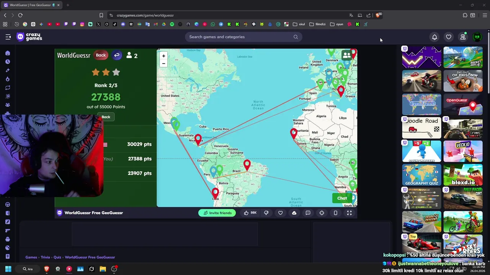The height and width of the screenshot is (275, 490).
Task: Open Rally Racer Dirt thumbnail
Action: pos(463,199)
